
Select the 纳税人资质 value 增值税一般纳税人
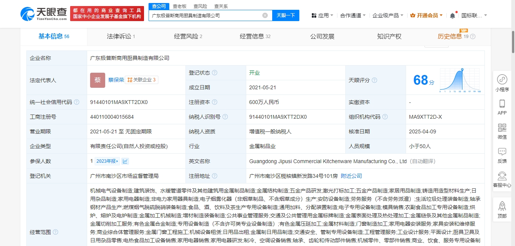(270, 131)
